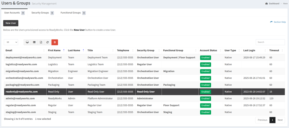Refresh the user table with reload icon
The width and height of the screenshot is (289, 128).
pyautogui.click(x=48, y=42)
